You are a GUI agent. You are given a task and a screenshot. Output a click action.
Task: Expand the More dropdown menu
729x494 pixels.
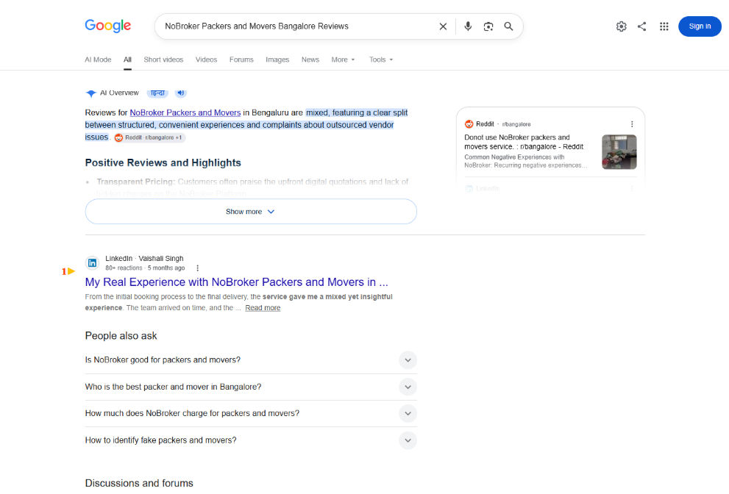(343, 60)
